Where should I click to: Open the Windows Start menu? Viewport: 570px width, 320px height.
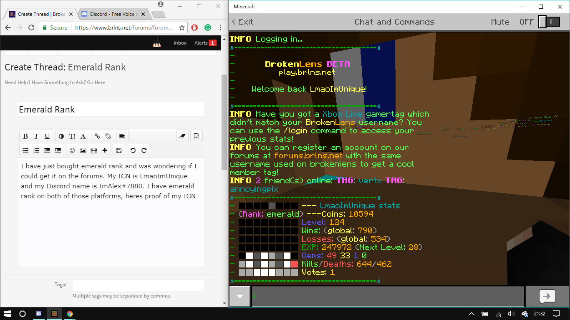(8, 314)
